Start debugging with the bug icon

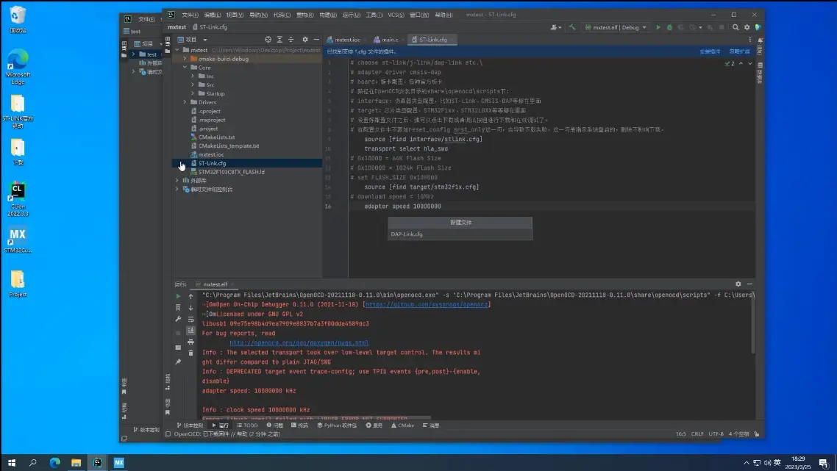(x=669, y=27)
